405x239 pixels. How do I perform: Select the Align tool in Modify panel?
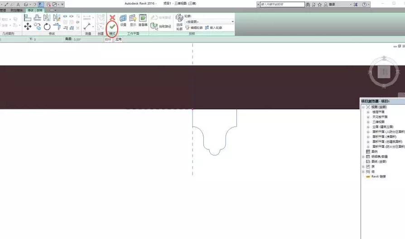pyautogui.click(x=27, y=18)
